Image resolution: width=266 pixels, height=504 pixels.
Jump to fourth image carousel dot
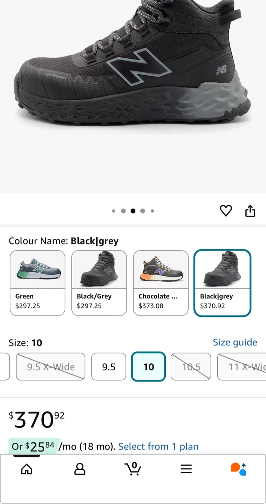click(143, 211)
